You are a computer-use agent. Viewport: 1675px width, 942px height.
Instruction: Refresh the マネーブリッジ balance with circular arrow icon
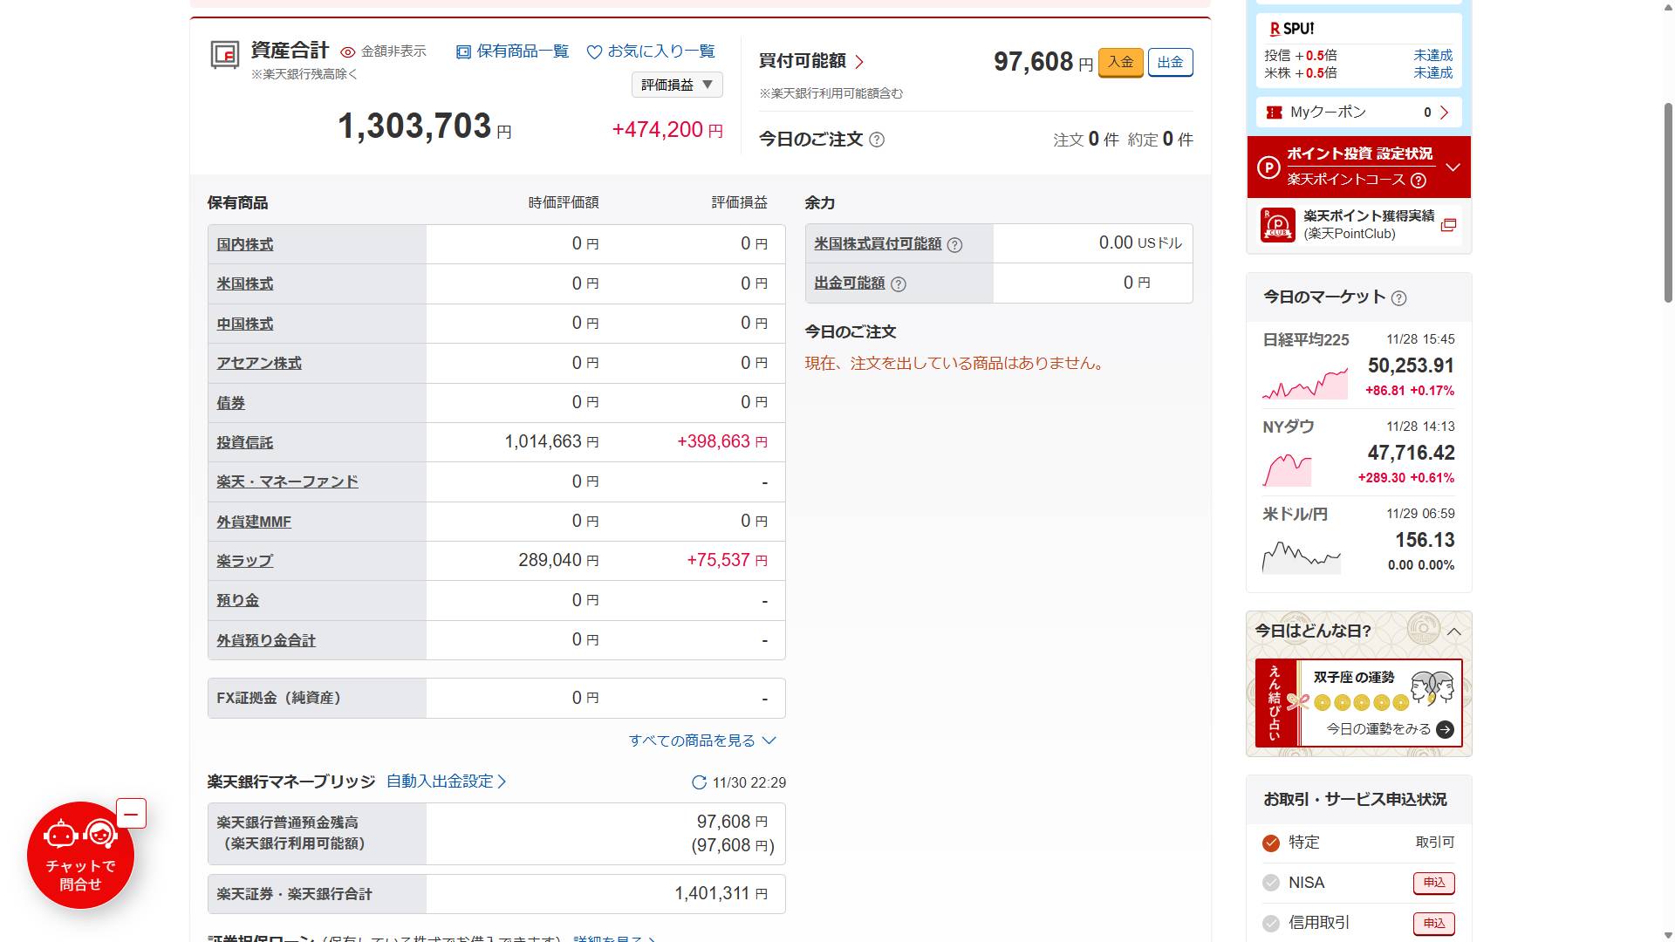point(698,782)
